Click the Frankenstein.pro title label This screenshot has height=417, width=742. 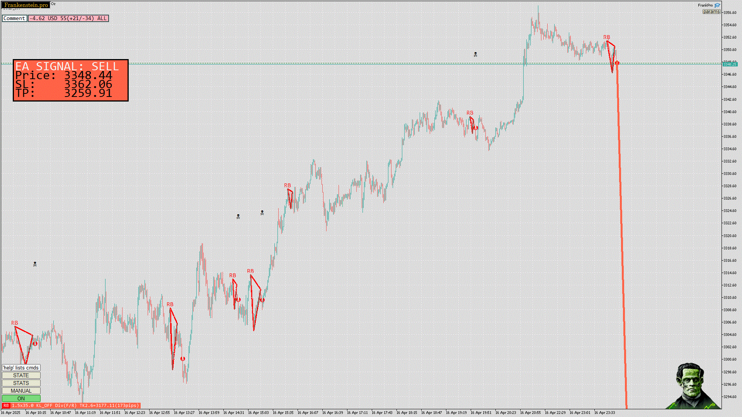coord(26,5)
